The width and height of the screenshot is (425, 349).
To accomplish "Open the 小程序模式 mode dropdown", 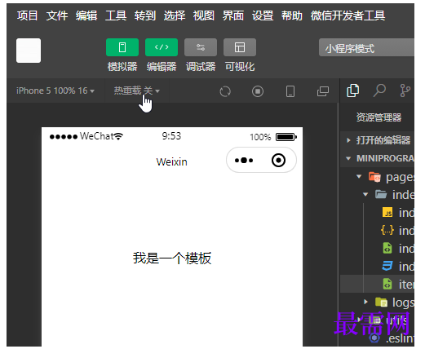I will coord(366,47).
